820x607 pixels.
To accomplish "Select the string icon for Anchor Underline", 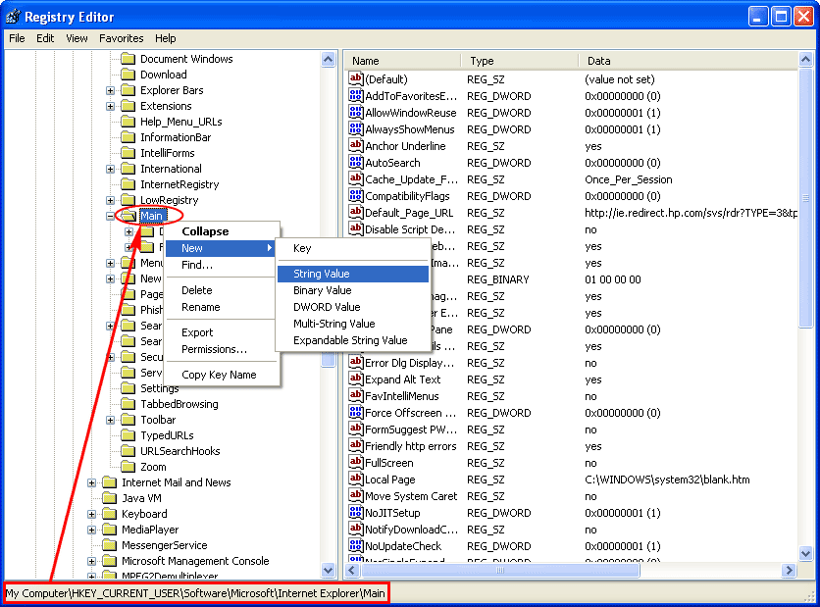I will [x=356, y=146].
